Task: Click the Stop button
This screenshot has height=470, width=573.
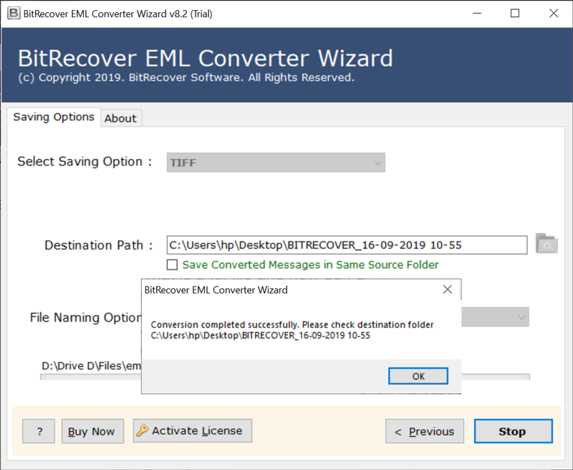Action: tap(513, 431)
